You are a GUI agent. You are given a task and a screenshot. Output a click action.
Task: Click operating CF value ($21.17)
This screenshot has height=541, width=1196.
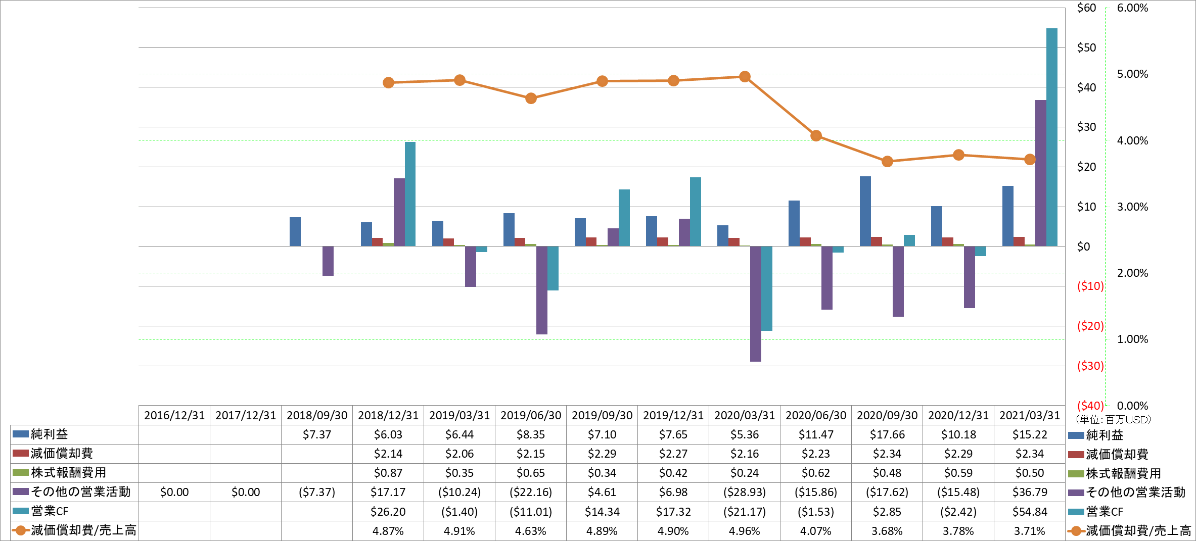point(745,512)
